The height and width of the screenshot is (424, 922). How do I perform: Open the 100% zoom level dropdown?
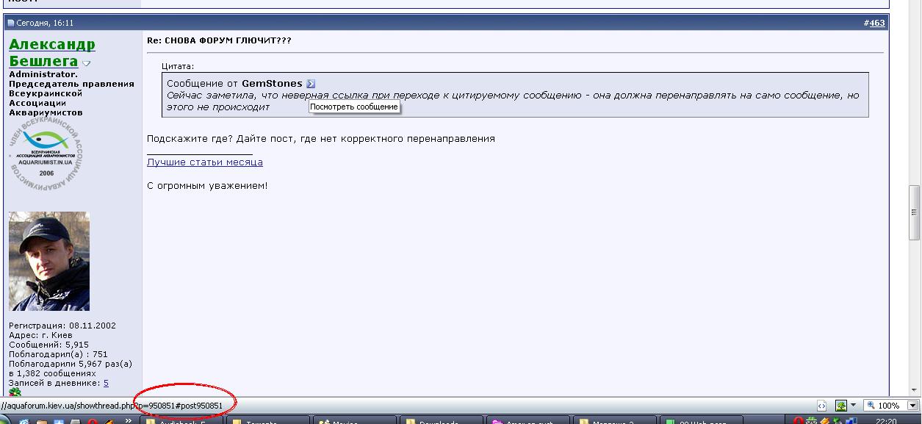(913, 406)
